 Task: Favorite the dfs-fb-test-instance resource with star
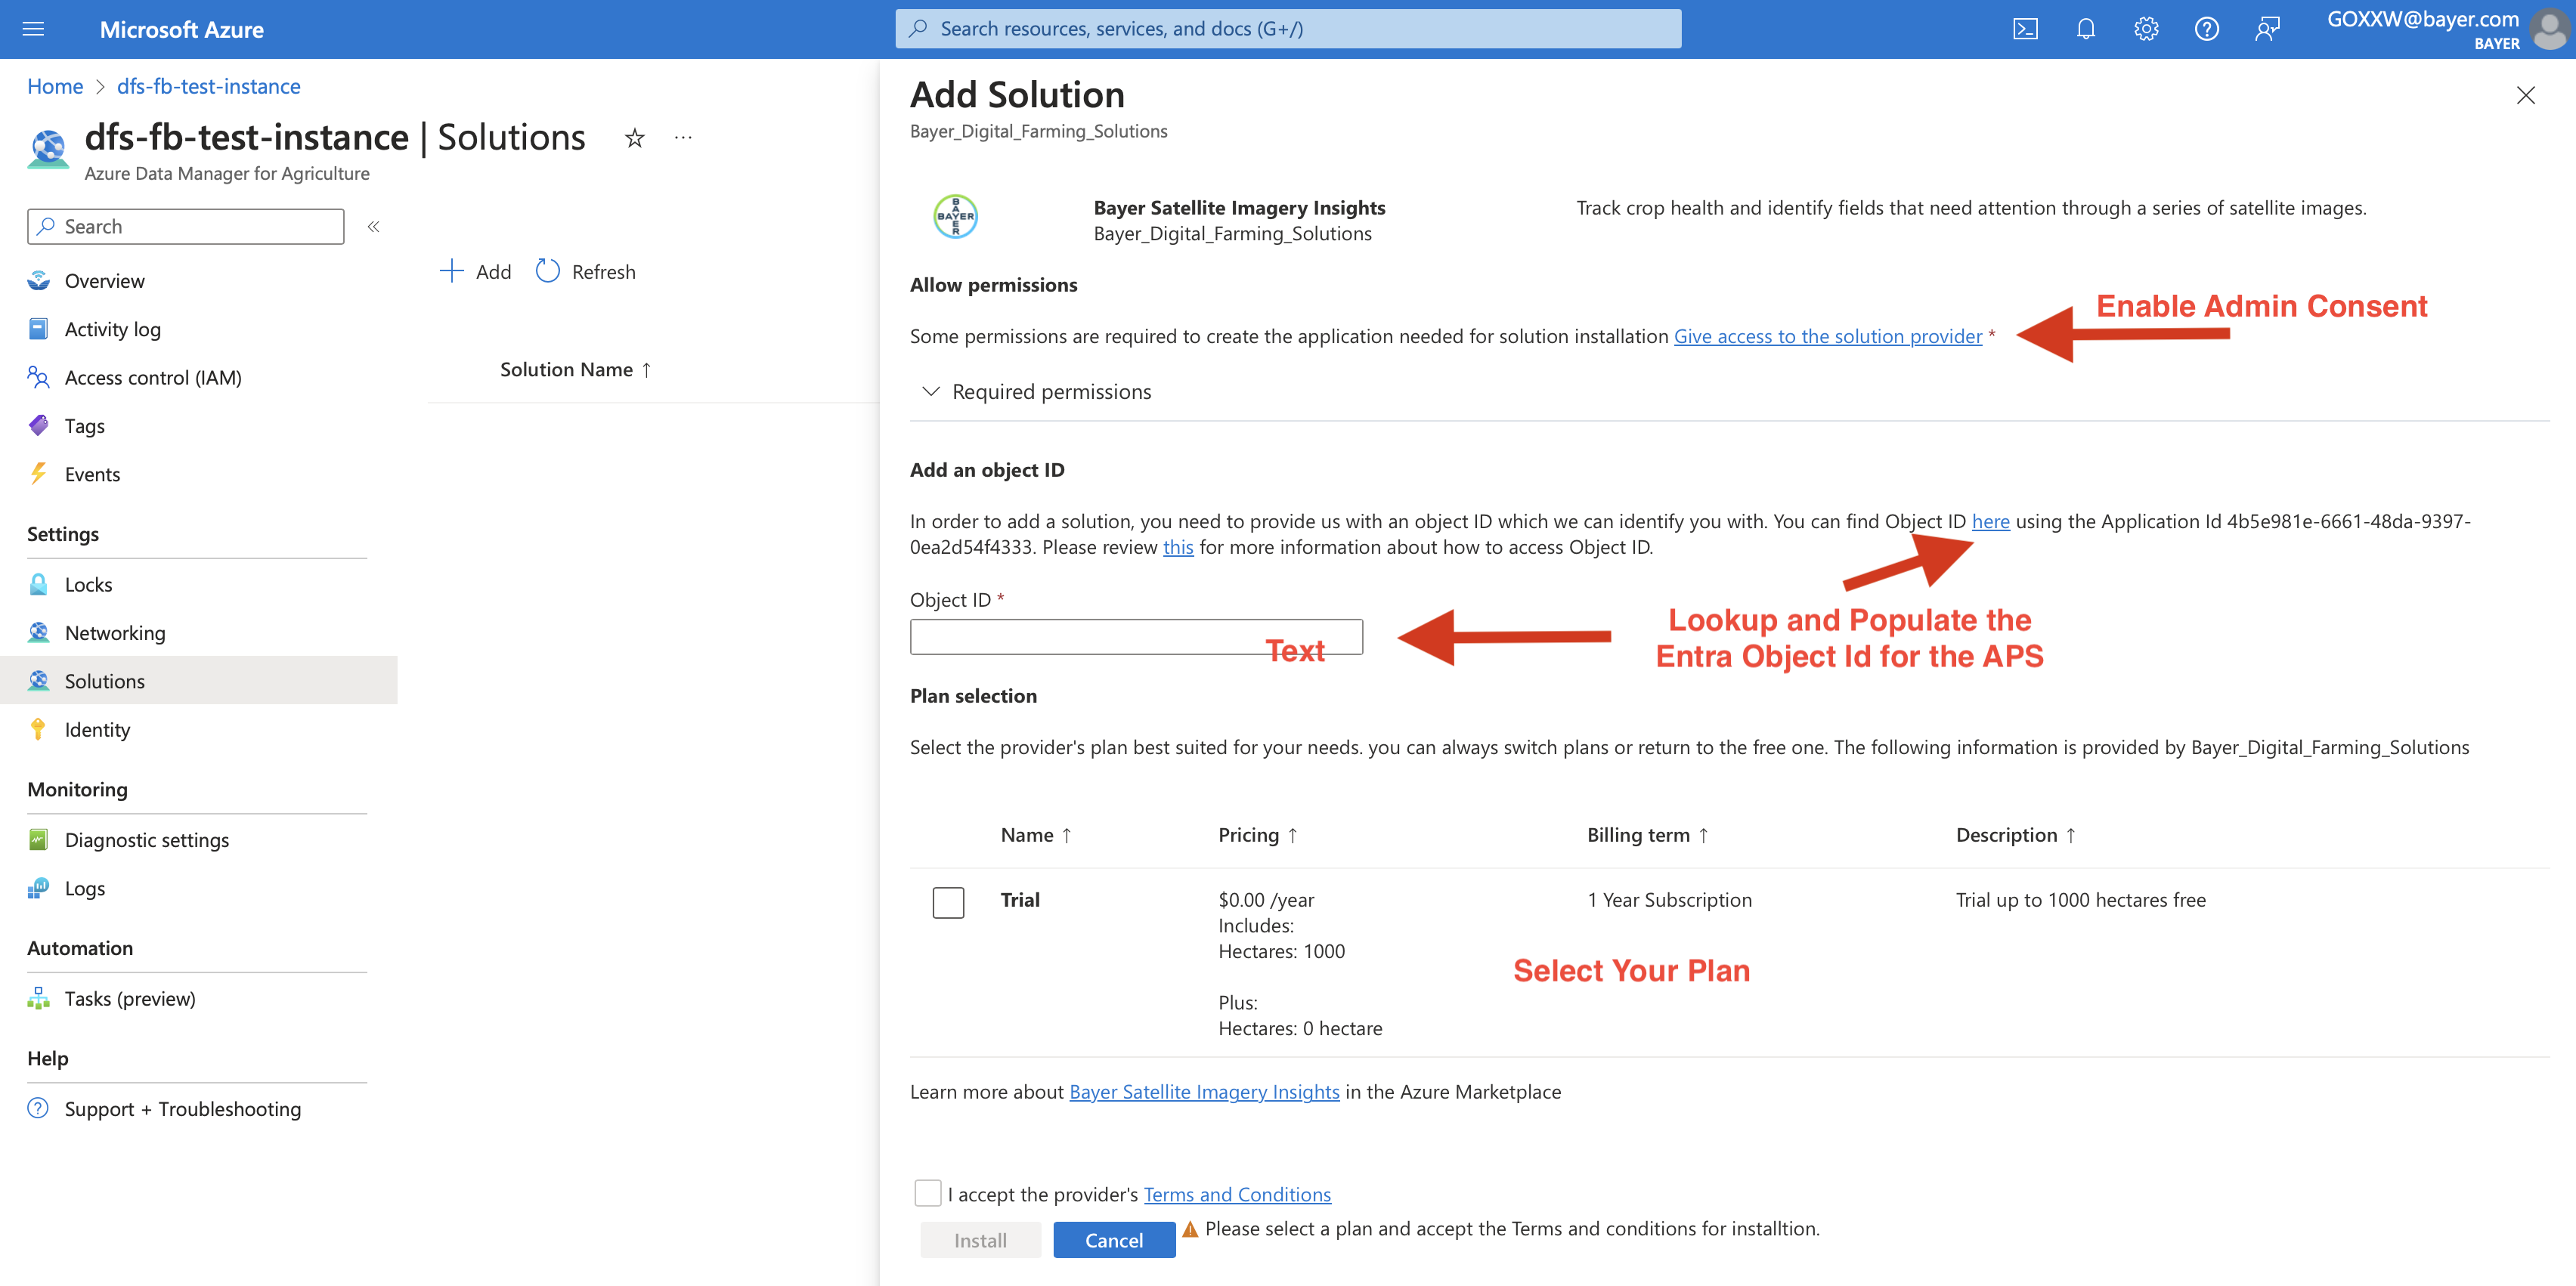point(634,138)
